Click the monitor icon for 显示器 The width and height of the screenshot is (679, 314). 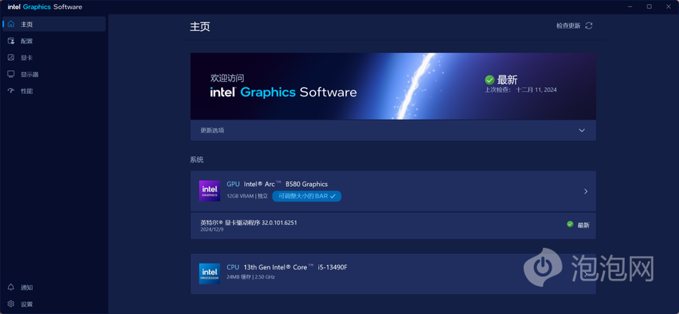coord(11,75)
